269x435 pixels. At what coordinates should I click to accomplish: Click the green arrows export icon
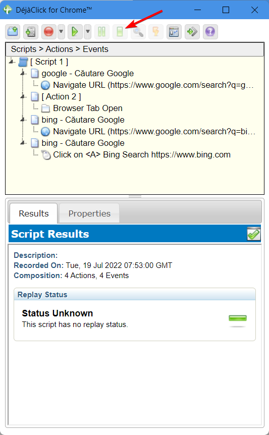[192, 32]
